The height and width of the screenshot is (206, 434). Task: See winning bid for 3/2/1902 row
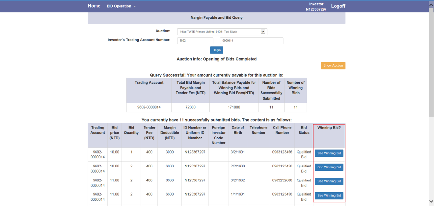pyautogui.click(x=329, y=181)
